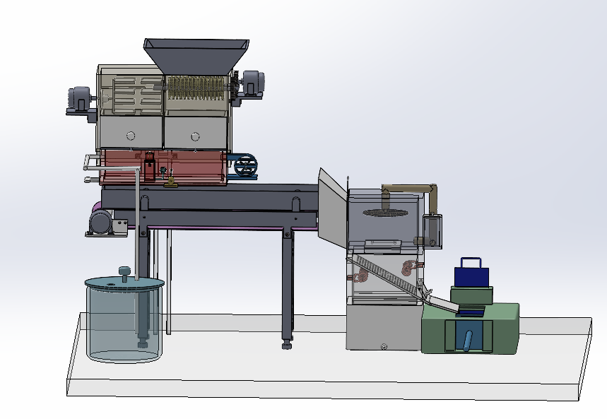The image size is (607, 419).
Task: Select the flat base platform plate
Action: click(329, 356)
